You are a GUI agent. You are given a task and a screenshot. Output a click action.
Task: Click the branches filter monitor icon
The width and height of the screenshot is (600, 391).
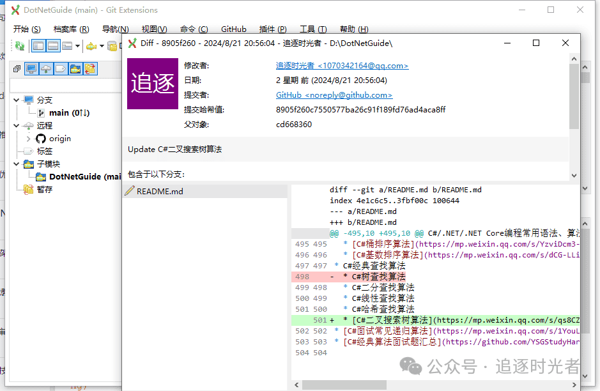pos(31,68)
